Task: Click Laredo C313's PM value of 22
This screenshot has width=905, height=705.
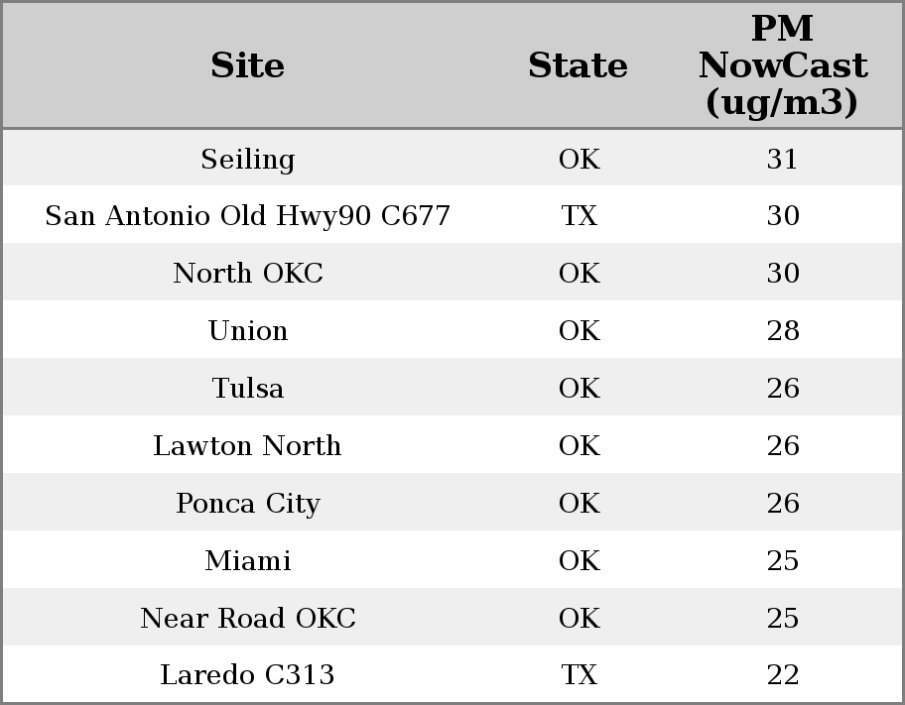Action: pos(782,675)
